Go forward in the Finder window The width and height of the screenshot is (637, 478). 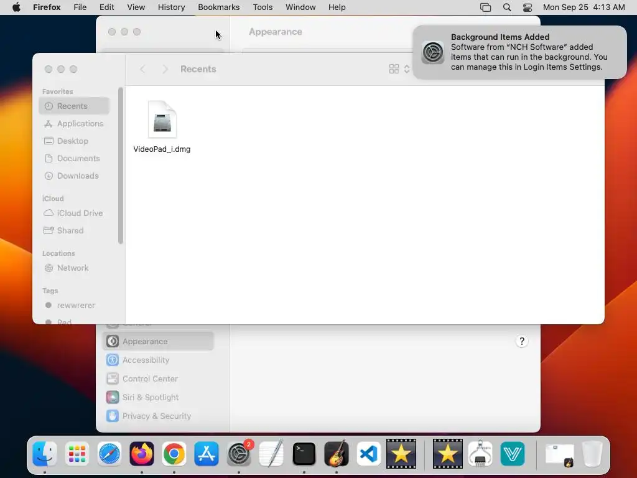click(165, 69)
